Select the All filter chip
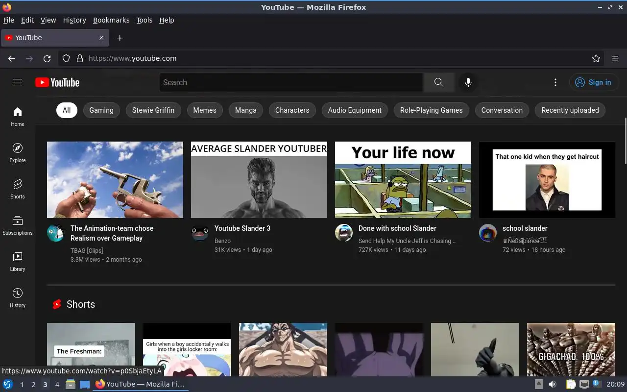 click(67, 110)
